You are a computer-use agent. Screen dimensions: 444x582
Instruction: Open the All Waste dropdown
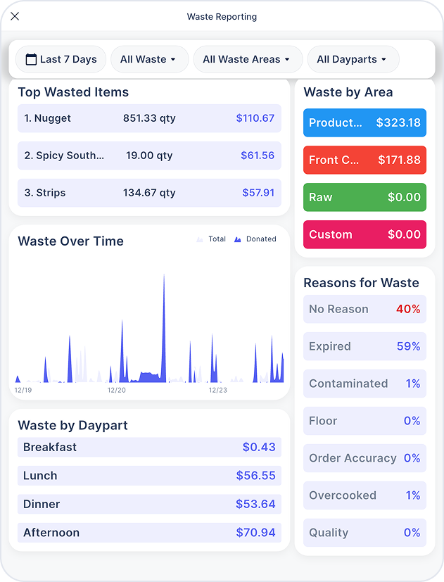pyautogui.click(x=150, y=59)
